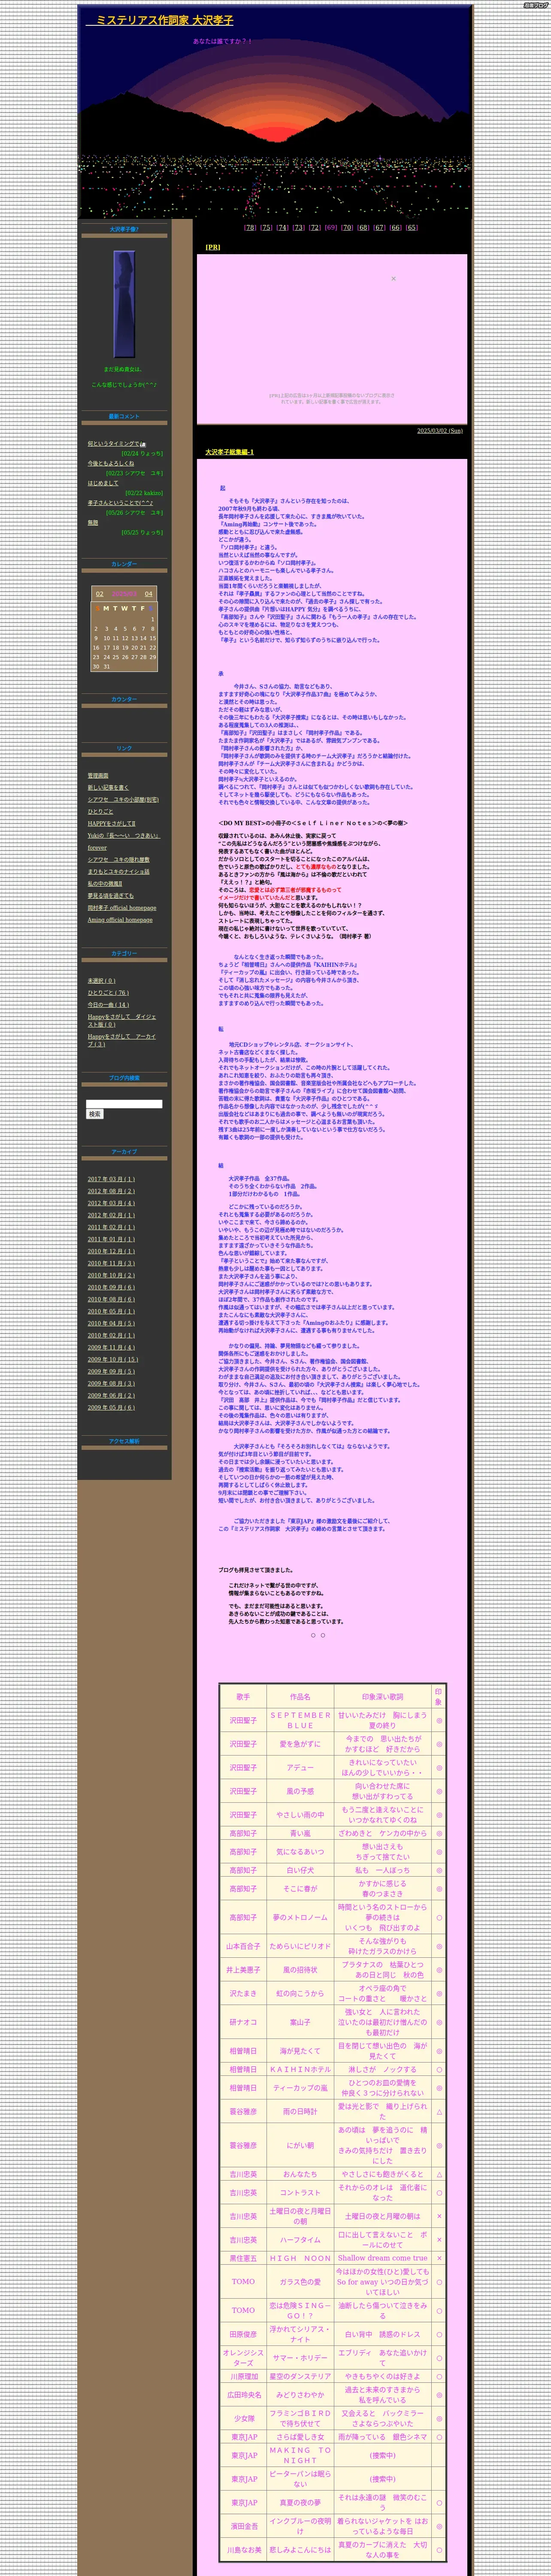
Task: Click song title ティーカップの嵐 in table
Action: tap(300, 2087)
